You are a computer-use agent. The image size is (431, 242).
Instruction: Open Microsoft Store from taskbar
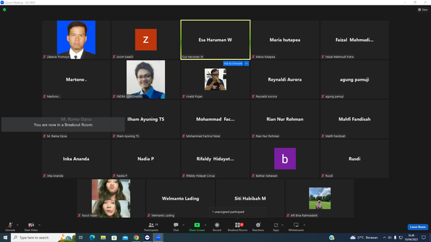pos(114,237)
